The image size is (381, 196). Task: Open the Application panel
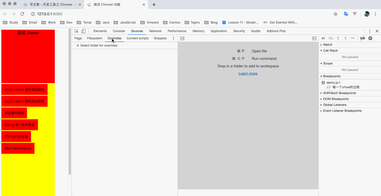(x=219, y=31)
